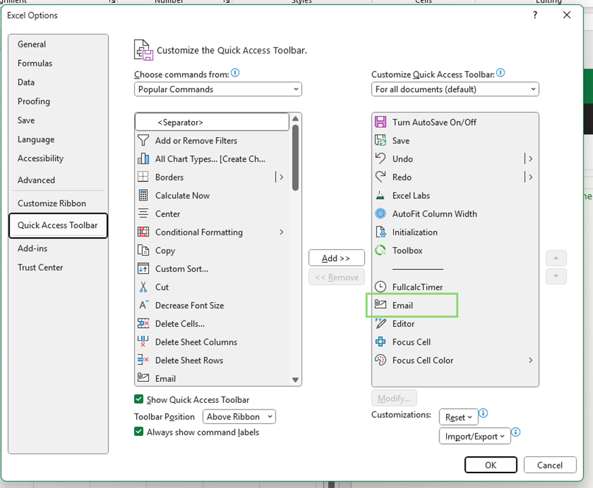The width and height of the screenshot is (593, 488).
Task: Click the Cancel button
Action: [x=550, y=465]
